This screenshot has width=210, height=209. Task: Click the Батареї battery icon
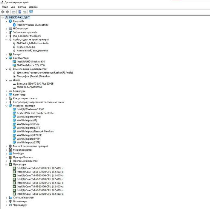coord(10,54)
